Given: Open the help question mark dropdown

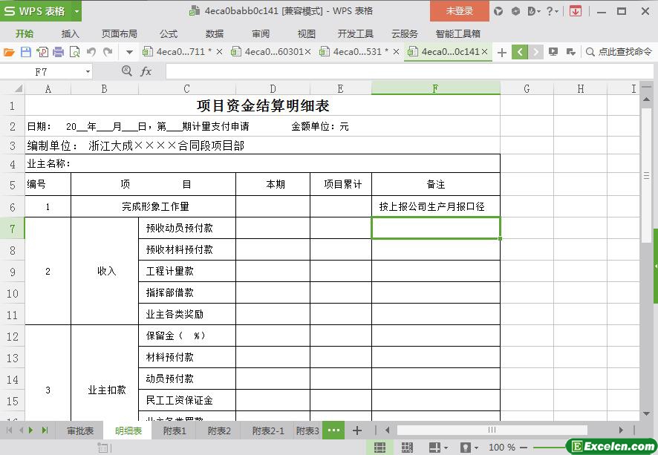Looking at the screenshot, I should [552, 11].
